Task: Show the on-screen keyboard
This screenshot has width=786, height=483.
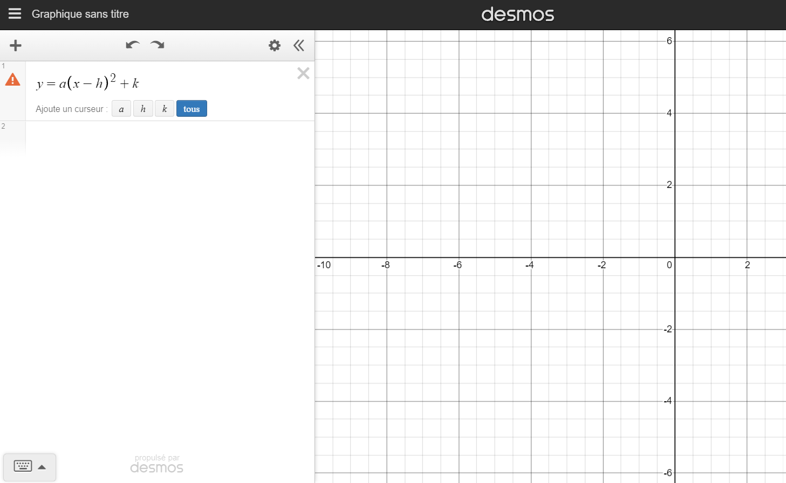Action: [x=23, y=466]
